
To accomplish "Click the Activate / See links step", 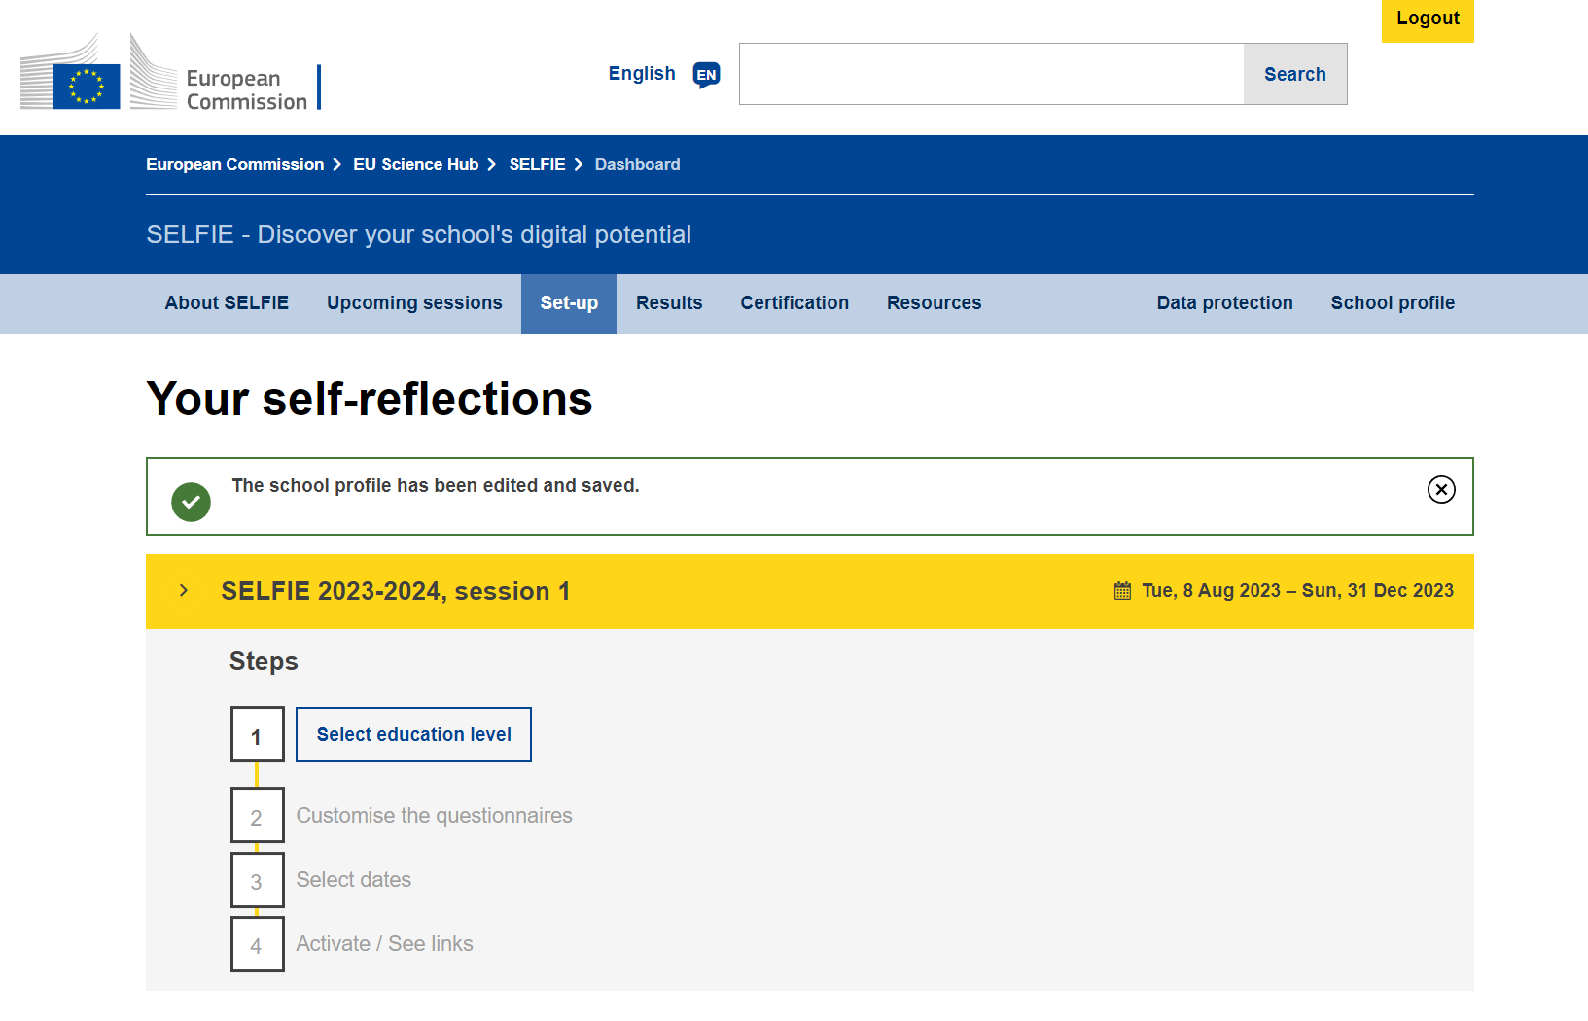I will (384, 944).
